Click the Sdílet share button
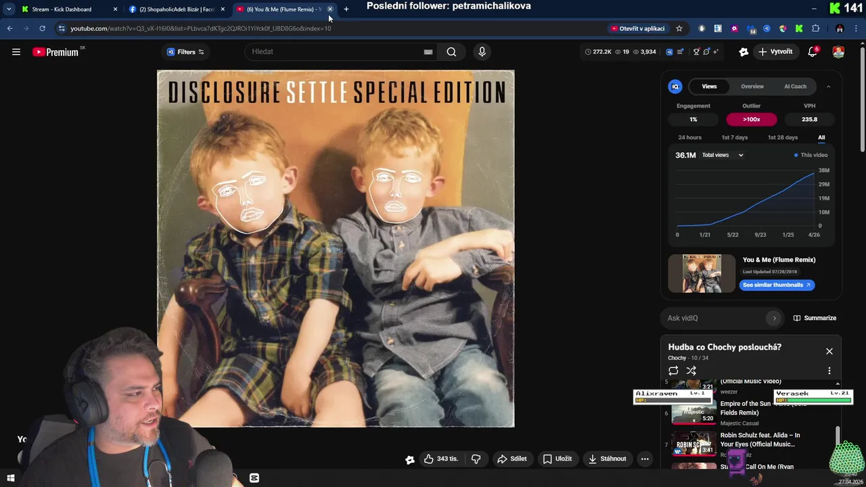The width and height of the screenshot is (866, 487). click(511, 459)
